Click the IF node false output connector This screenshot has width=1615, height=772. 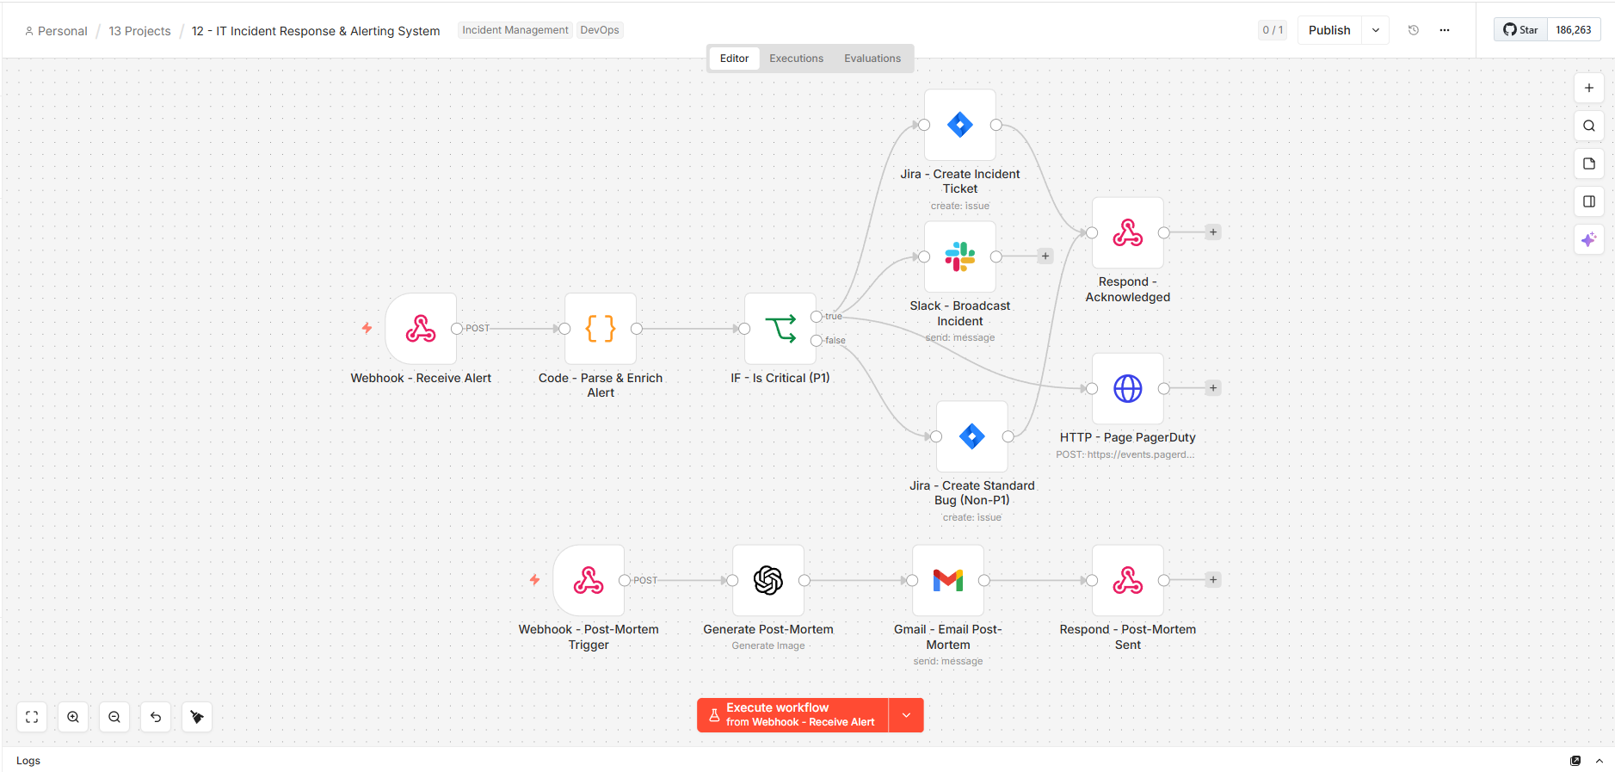coord(817,341)
